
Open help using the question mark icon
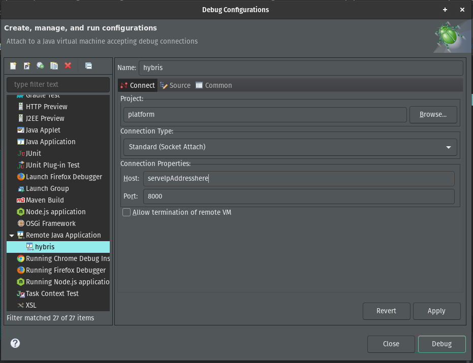pos(15,343)
